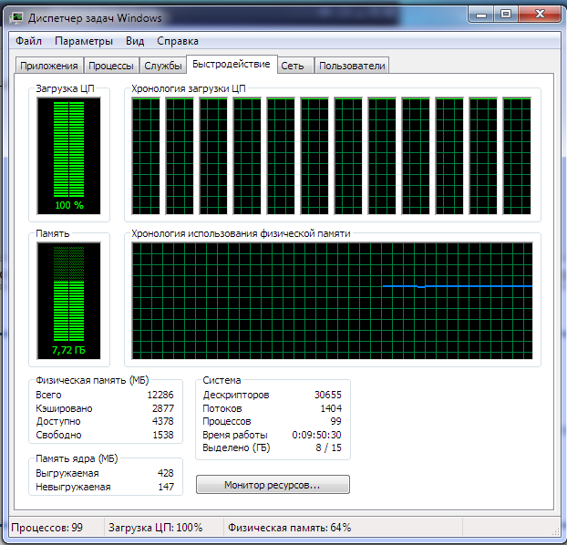
Task: Minimize the Task Manager window
Action: [481, 15]
